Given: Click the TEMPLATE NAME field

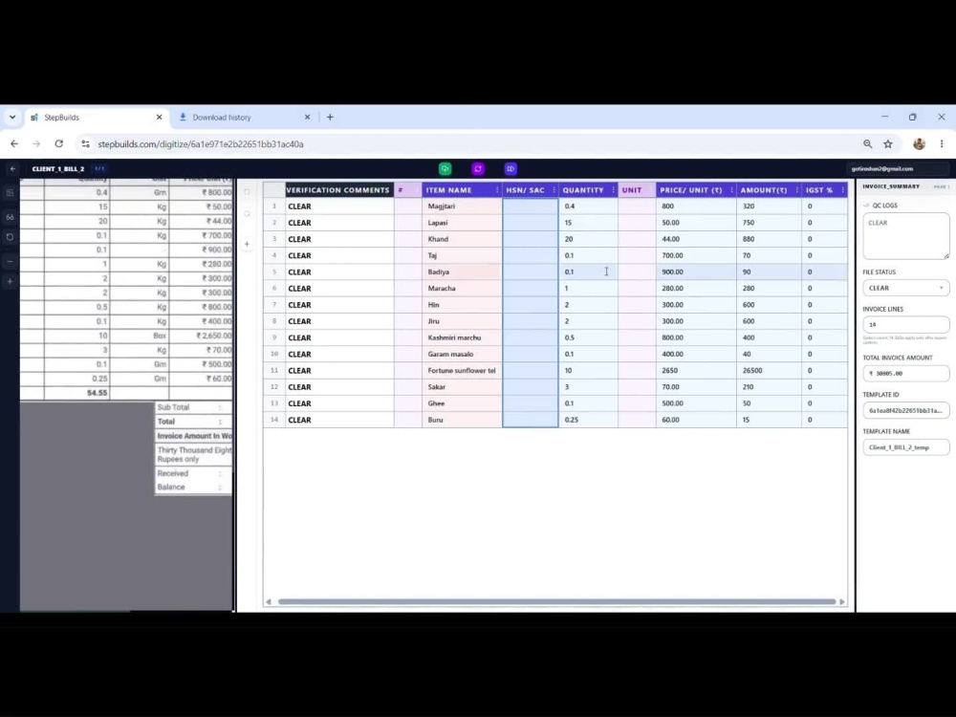Looking at the screenshot, I should tap(905, 446).
